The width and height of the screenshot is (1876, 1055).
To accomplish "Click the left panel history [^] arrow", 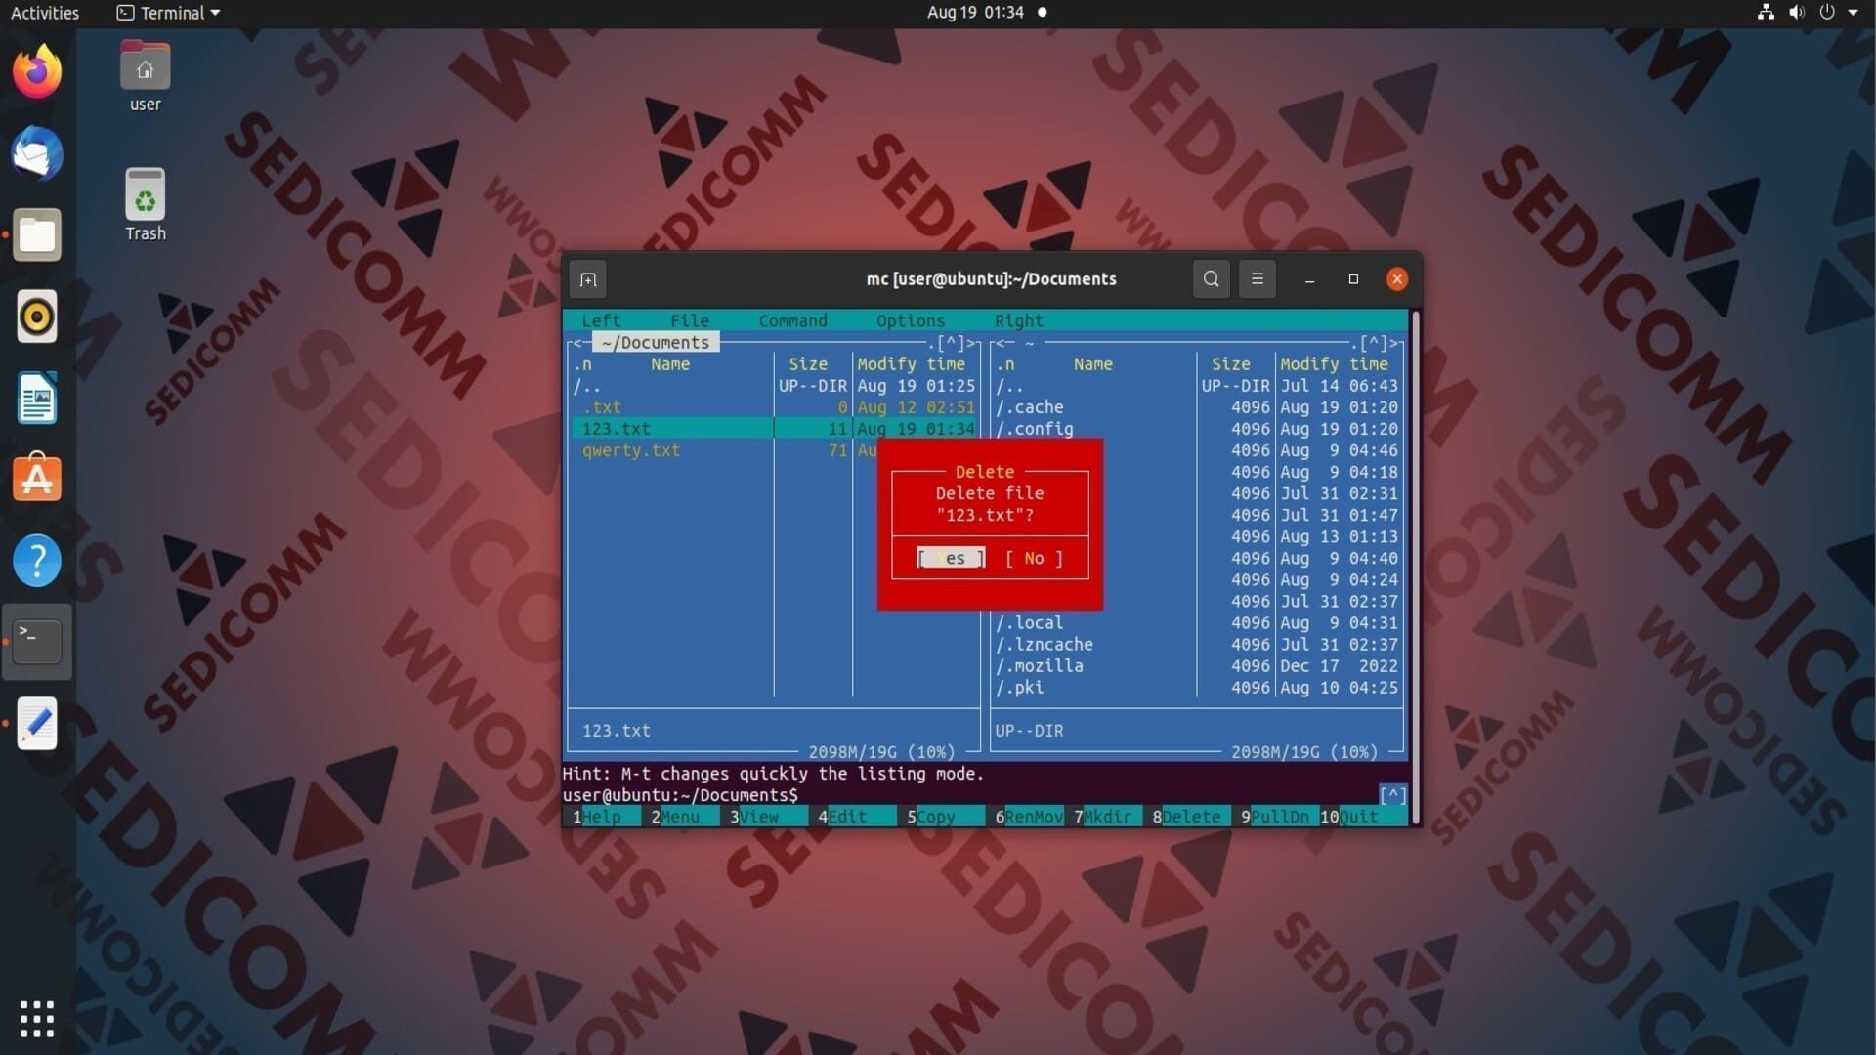I will (951, 343).
